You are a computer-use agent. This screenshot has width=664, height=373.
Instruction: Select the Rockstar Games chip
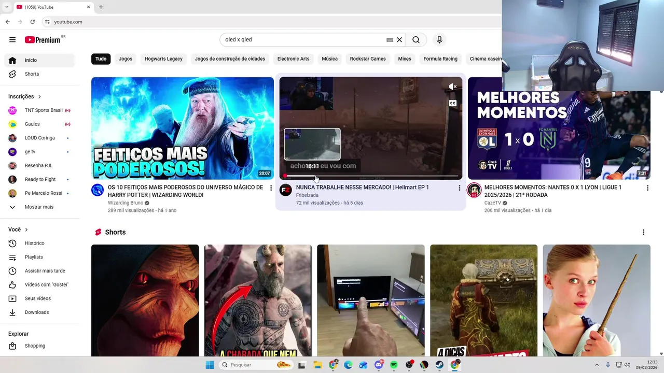368,59
